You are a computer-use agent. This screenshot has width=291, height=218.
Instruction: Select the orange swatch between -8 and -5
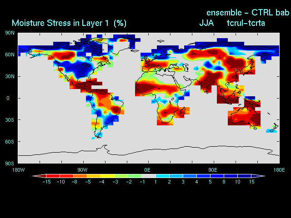pos(80,176)
